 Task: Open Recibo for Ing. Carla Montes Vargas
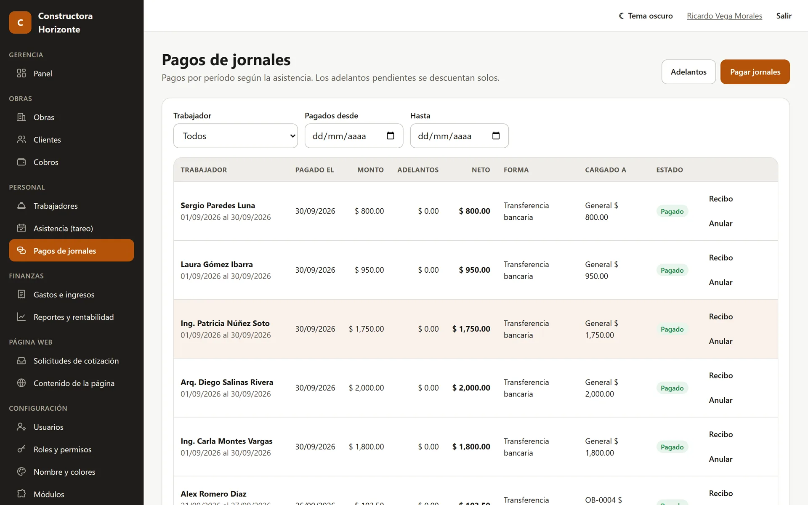[x=720, y=434]
